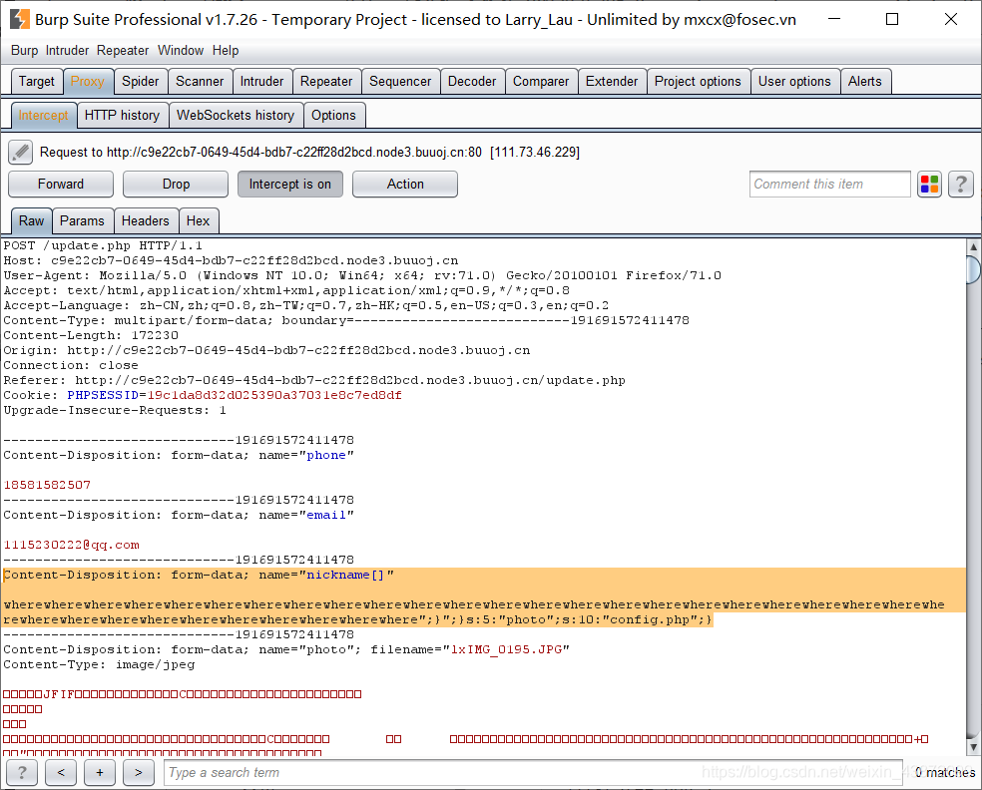The width and height of the screenshot is (982, 790).
Task: Click the Content-Length: 172230 header
Action: point(91,335)
